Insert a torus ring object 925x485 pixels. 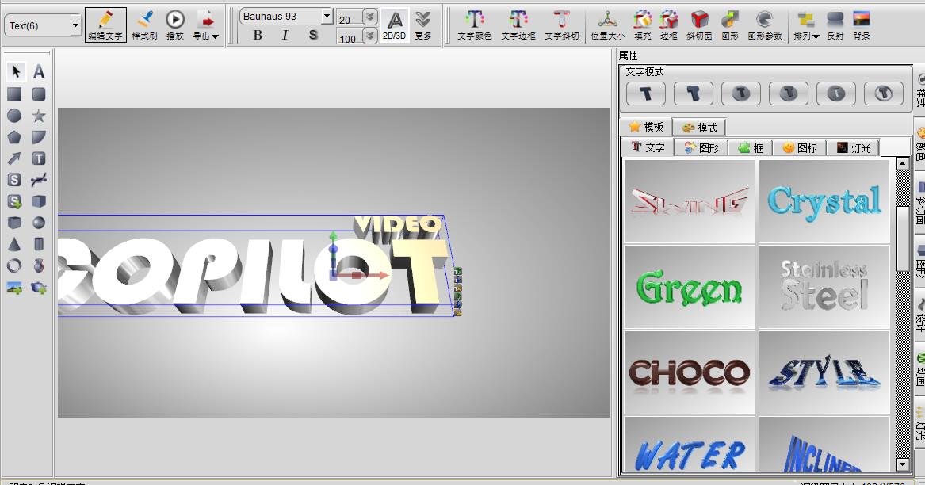(15, 266)
